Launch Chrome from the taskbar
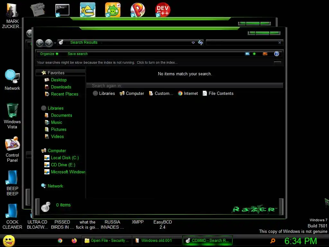This screenshot has width=329, height=247. [60, 241]
